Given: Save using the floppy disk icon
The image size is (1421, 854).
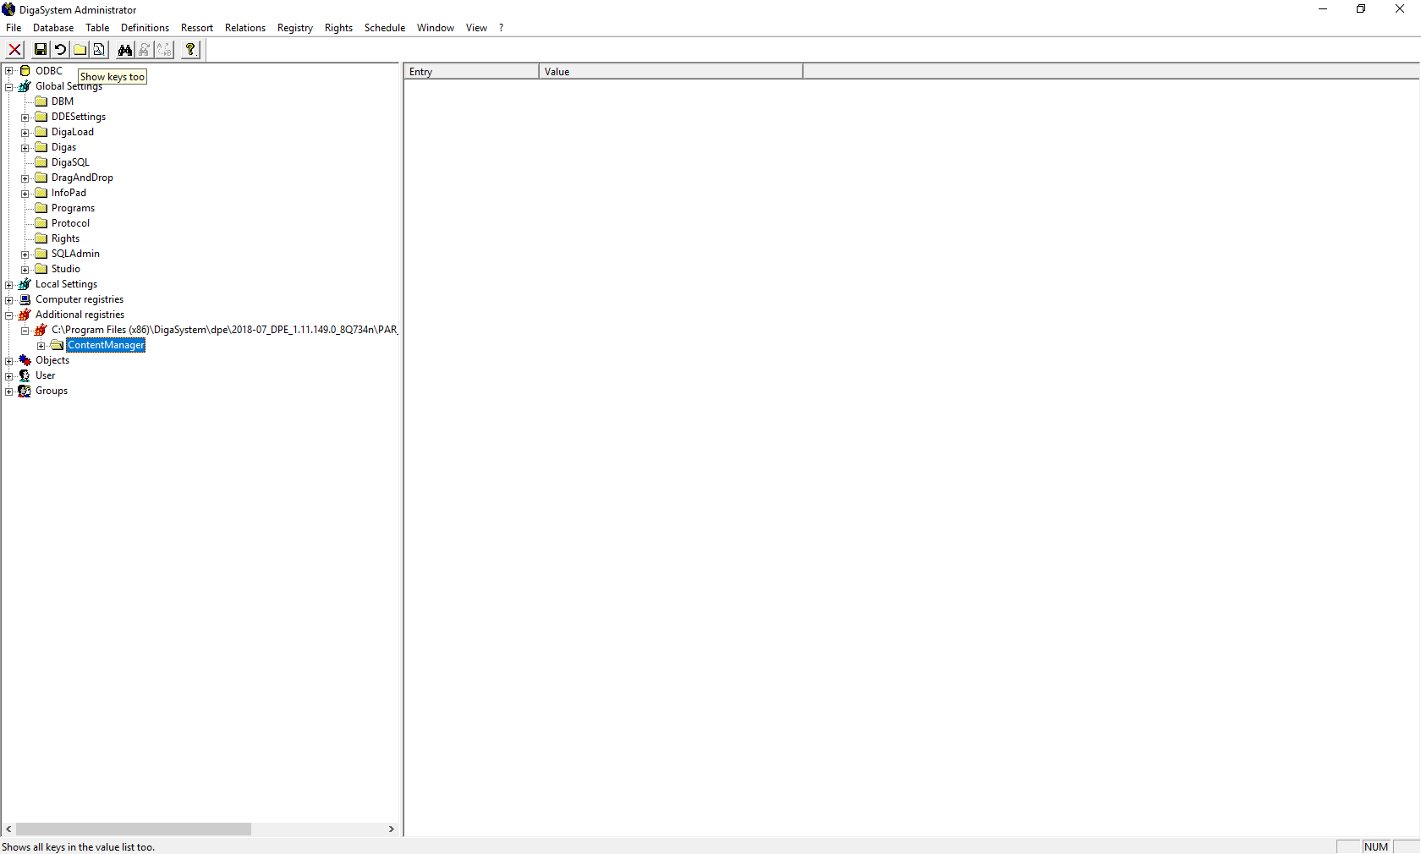Looking at the screenshot, I should 40,50.
